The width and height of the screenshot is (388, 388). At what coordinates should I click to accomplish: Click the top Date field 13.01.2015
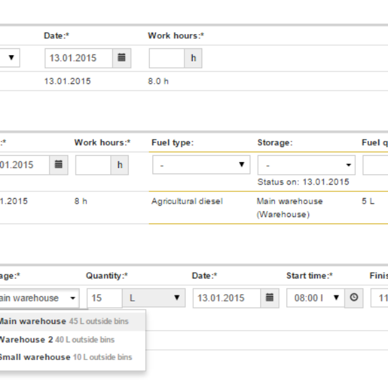(79, 58)
